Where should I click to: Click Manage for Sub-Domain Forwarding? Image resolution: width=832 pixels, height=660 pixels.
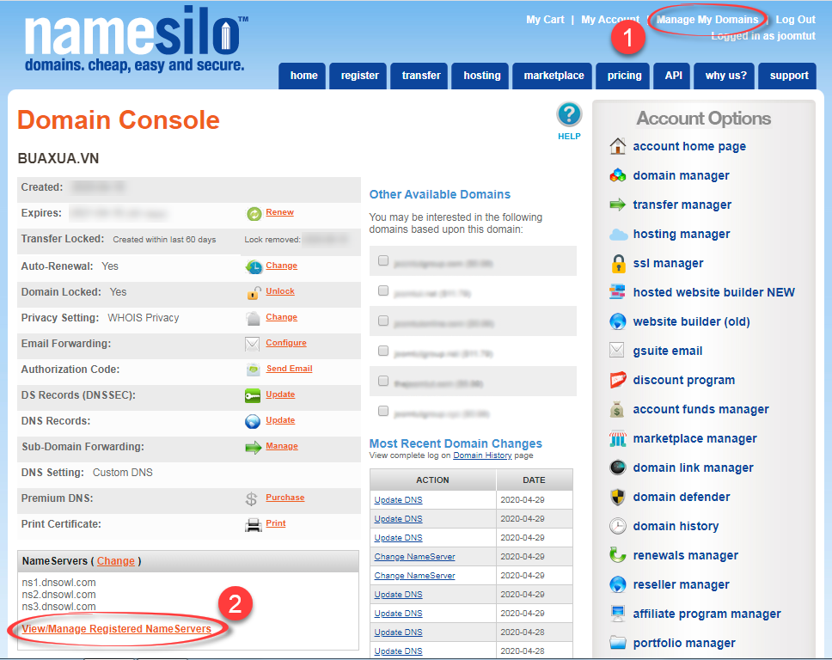(282, 446)
